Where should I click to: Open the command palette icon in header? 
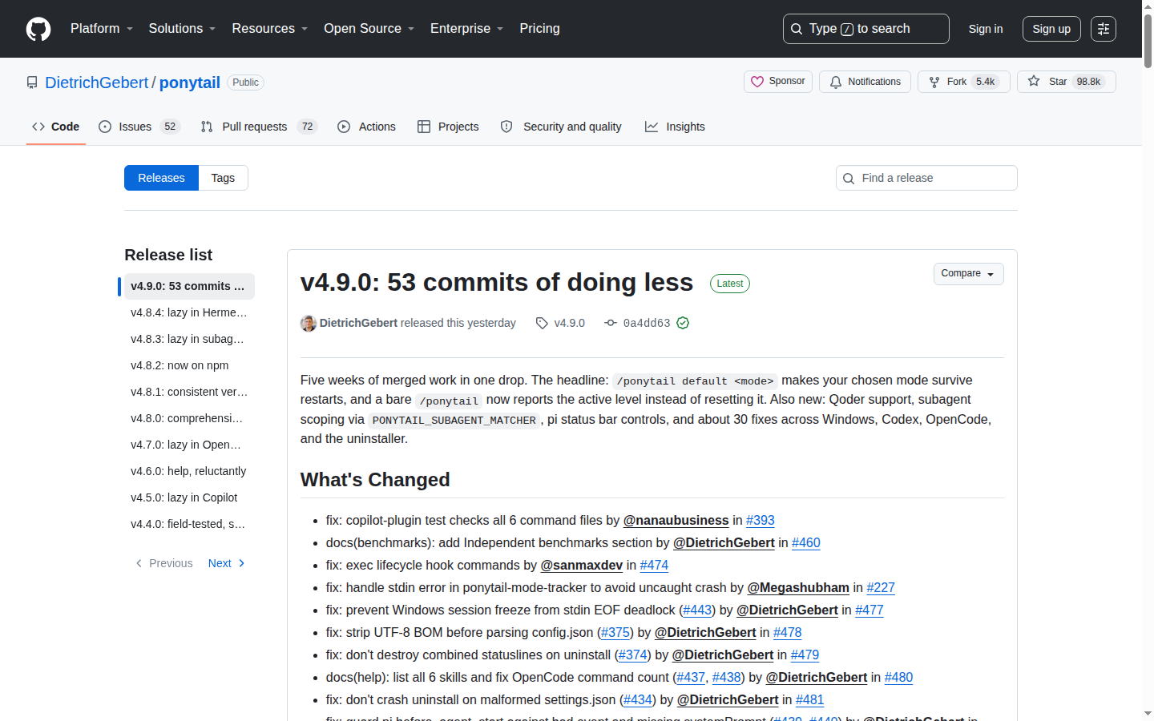tap(1104, 29)
